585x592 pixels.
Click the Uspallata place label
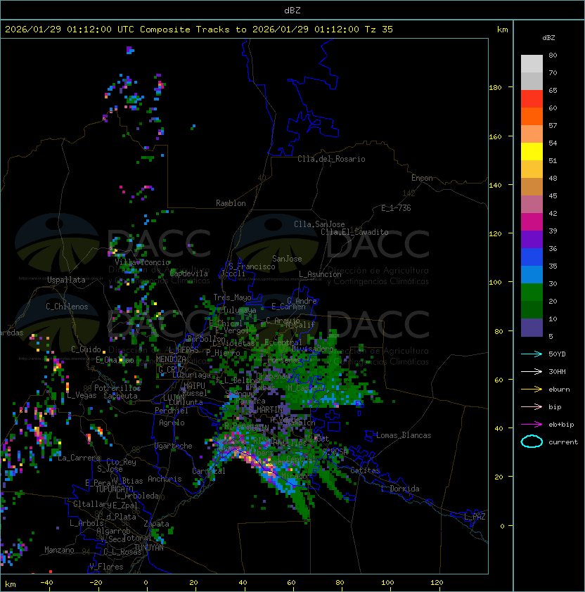[66, 280]
